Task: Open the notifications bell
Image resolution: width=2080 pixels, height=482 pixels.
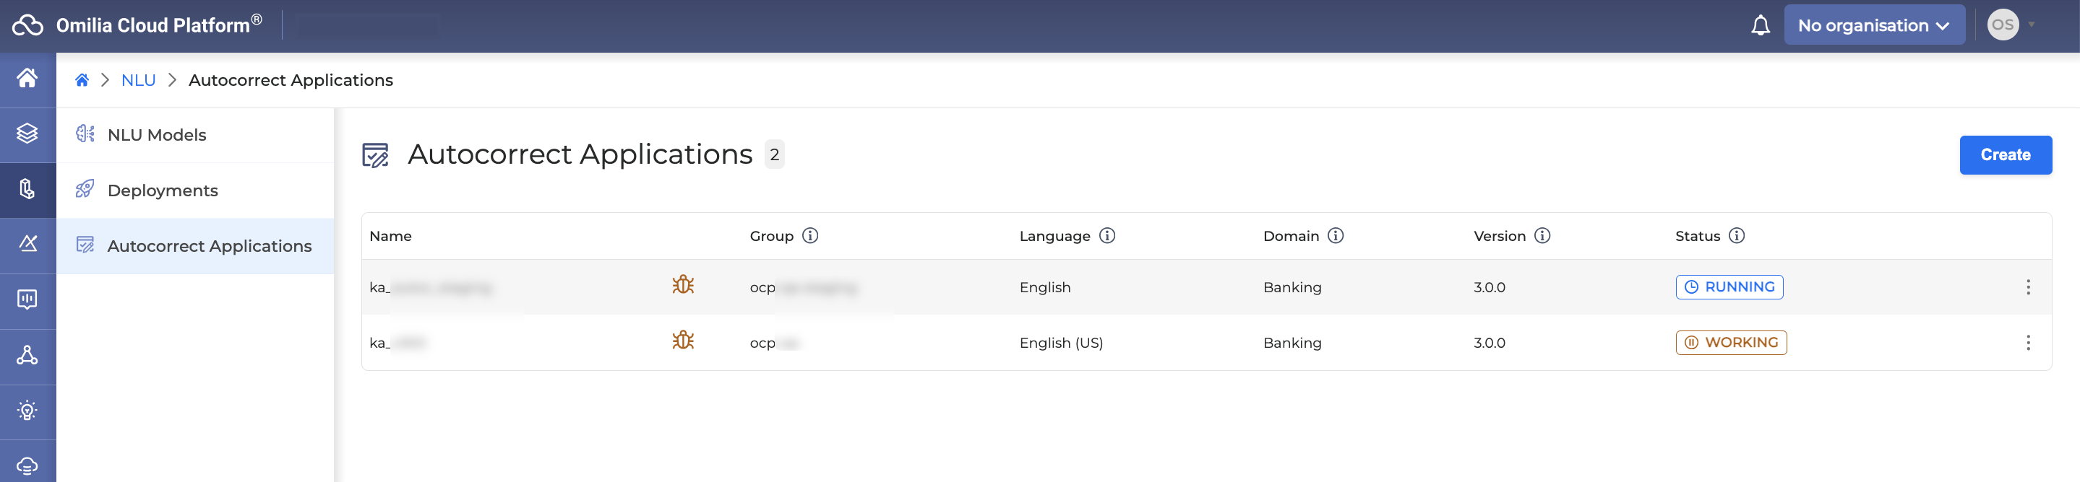Action: (x=1761, y=25)
